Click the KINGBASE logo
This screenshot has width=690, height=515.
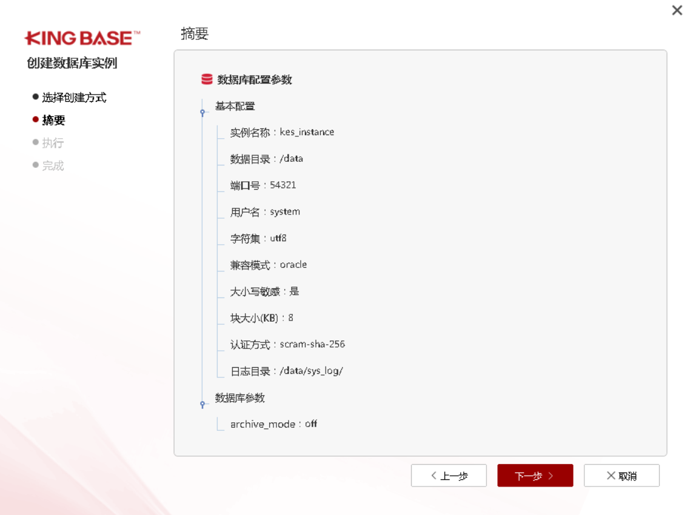pyautogui.click(x=82, y=39)
